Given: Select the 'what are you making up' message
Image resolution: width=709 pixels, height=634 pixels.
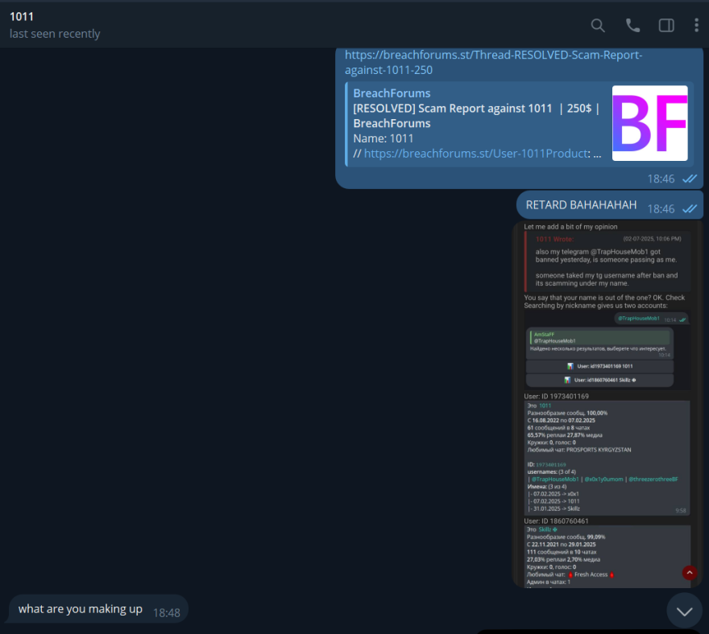Looking at the screenshot, I should (98, 609).
